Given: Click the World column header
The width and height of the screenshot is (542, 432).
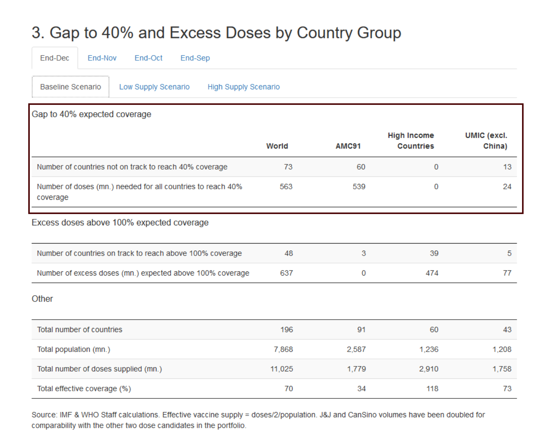Looking at the screenshot, I should [x=277, y=146].
